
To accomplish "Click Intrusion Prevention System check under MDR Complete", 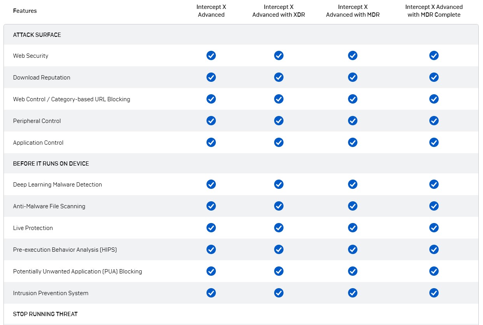I will [x=434, y=293].
